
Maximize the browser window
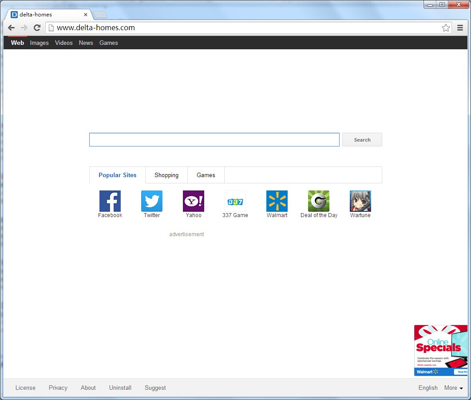pos(442,4)
